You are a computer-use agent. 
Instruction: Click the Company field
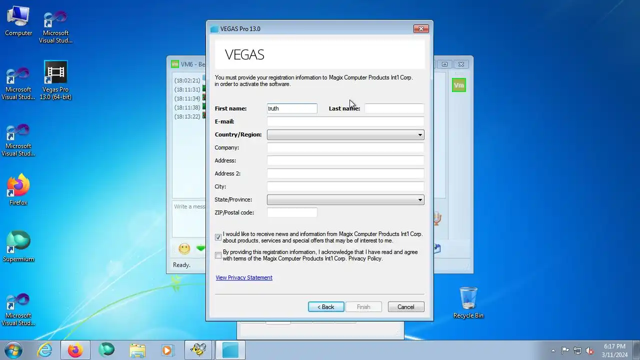click(x=345, y=147)
